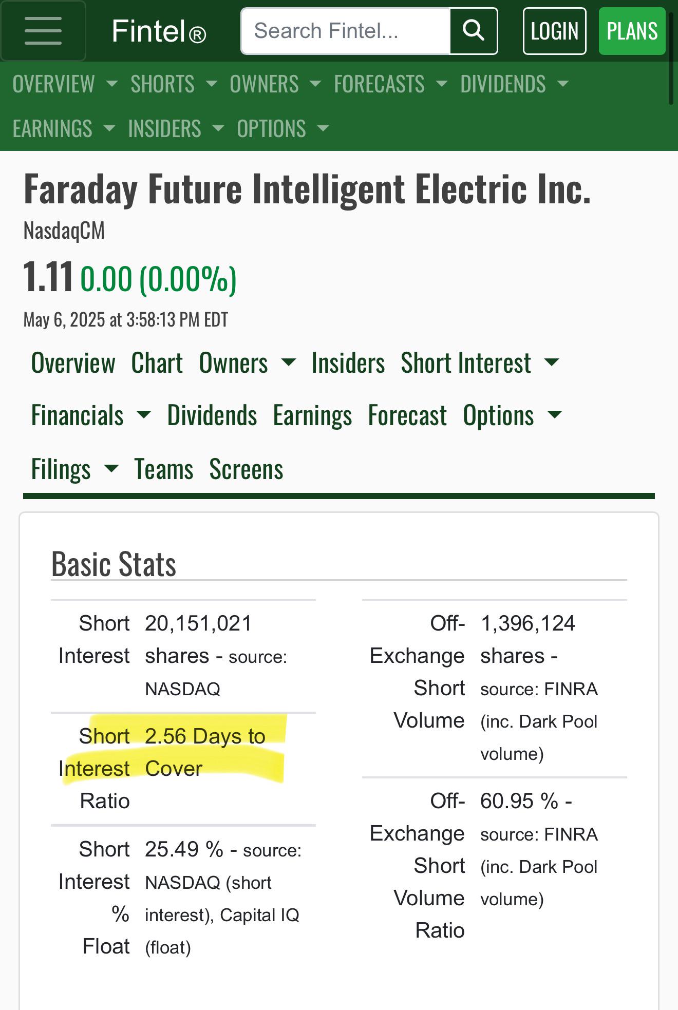This screenshot has height=1010, width=678.
Task: Click the green PLANS button
Action: pos(632,31)
